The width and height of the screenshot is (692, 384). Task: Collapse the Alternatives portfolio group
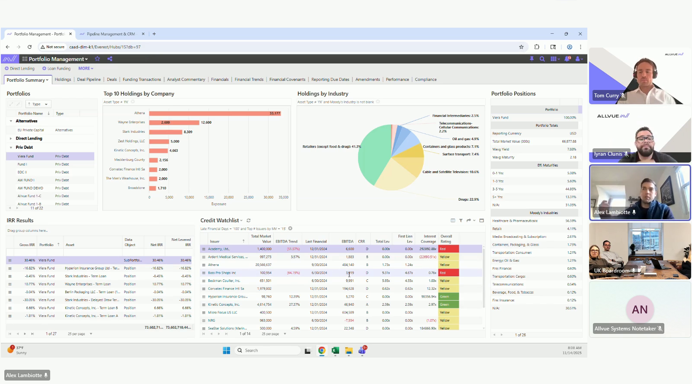coord(11,121)
